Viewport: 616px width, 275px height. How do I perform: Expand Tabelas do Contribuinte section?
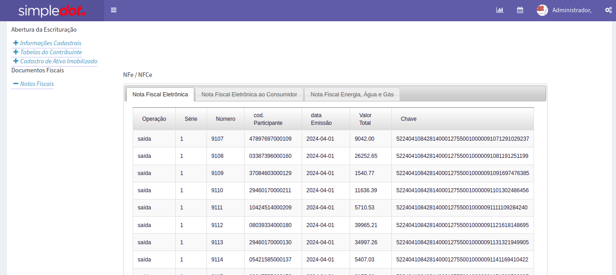[51, 52]
